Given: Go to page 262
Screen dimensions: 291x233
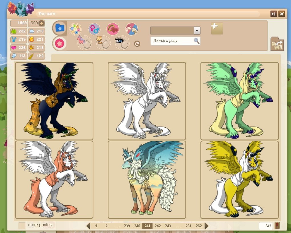Looking at the screenshot, I should coord(199,226).
